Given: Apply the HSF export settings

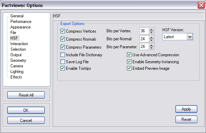Looking at the screenshot, I should pos(186,109).
